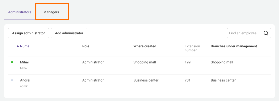This screenshot has height=101, width=279.
Task: Click Business center under Where created
Action: tap(146, 80)
